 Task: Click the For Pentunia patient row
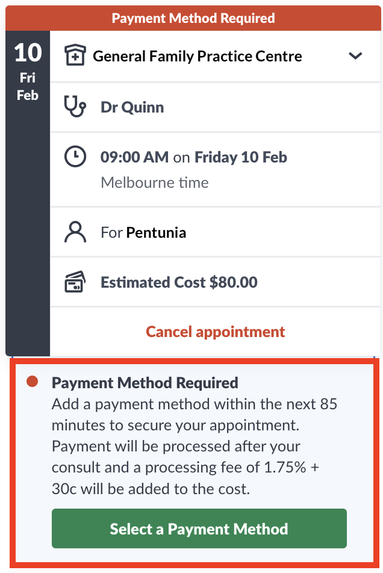coord(215,232)
